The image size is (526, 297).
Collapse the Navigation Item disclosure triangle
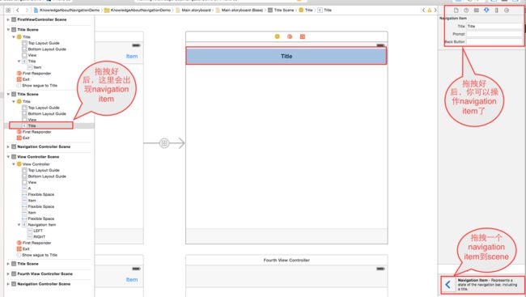coord(19,224)
